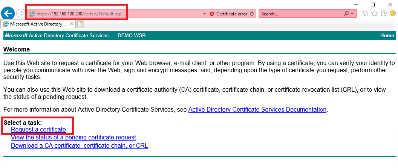Close the Microsoft Active Directory tab

[72, 24]
